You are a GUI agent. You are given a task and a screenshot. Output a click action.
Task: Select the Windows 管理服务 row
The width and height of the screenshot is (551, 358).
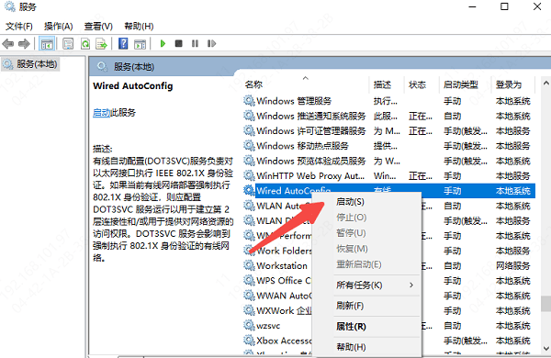(388, 101)
